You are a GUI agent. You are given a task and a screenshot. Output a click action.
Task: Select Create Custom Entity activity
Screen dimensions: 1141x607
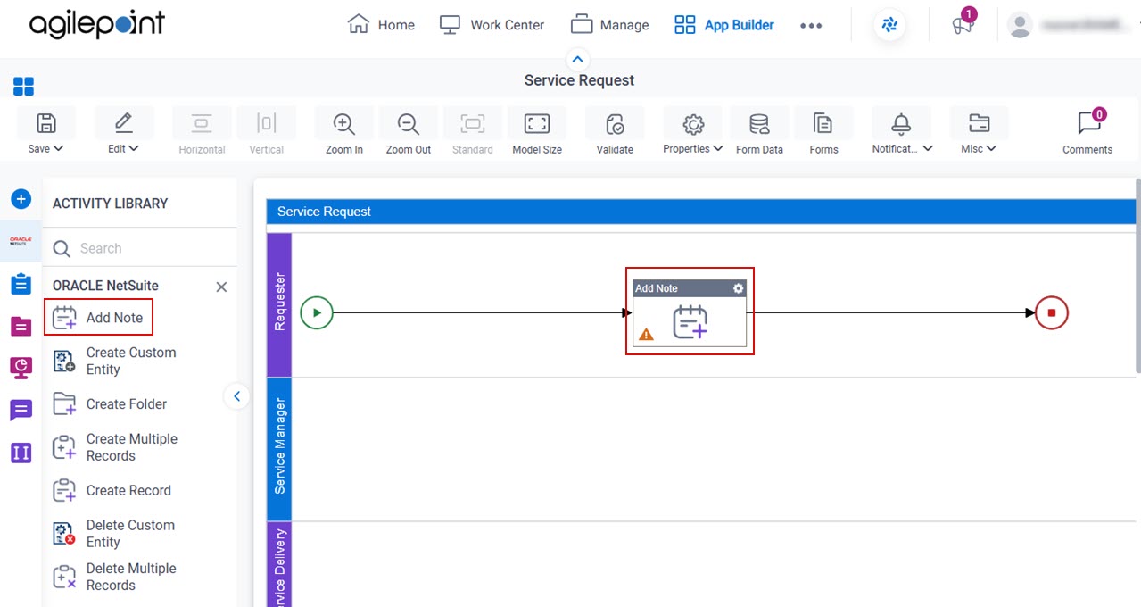(116, 361)
